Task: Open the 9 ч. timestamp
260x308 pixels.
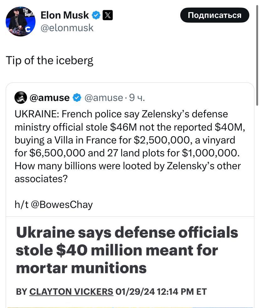Action: tap(137, 98)
